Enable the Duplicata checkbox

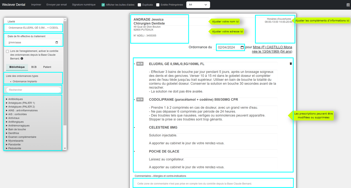(x=139, y=5)
